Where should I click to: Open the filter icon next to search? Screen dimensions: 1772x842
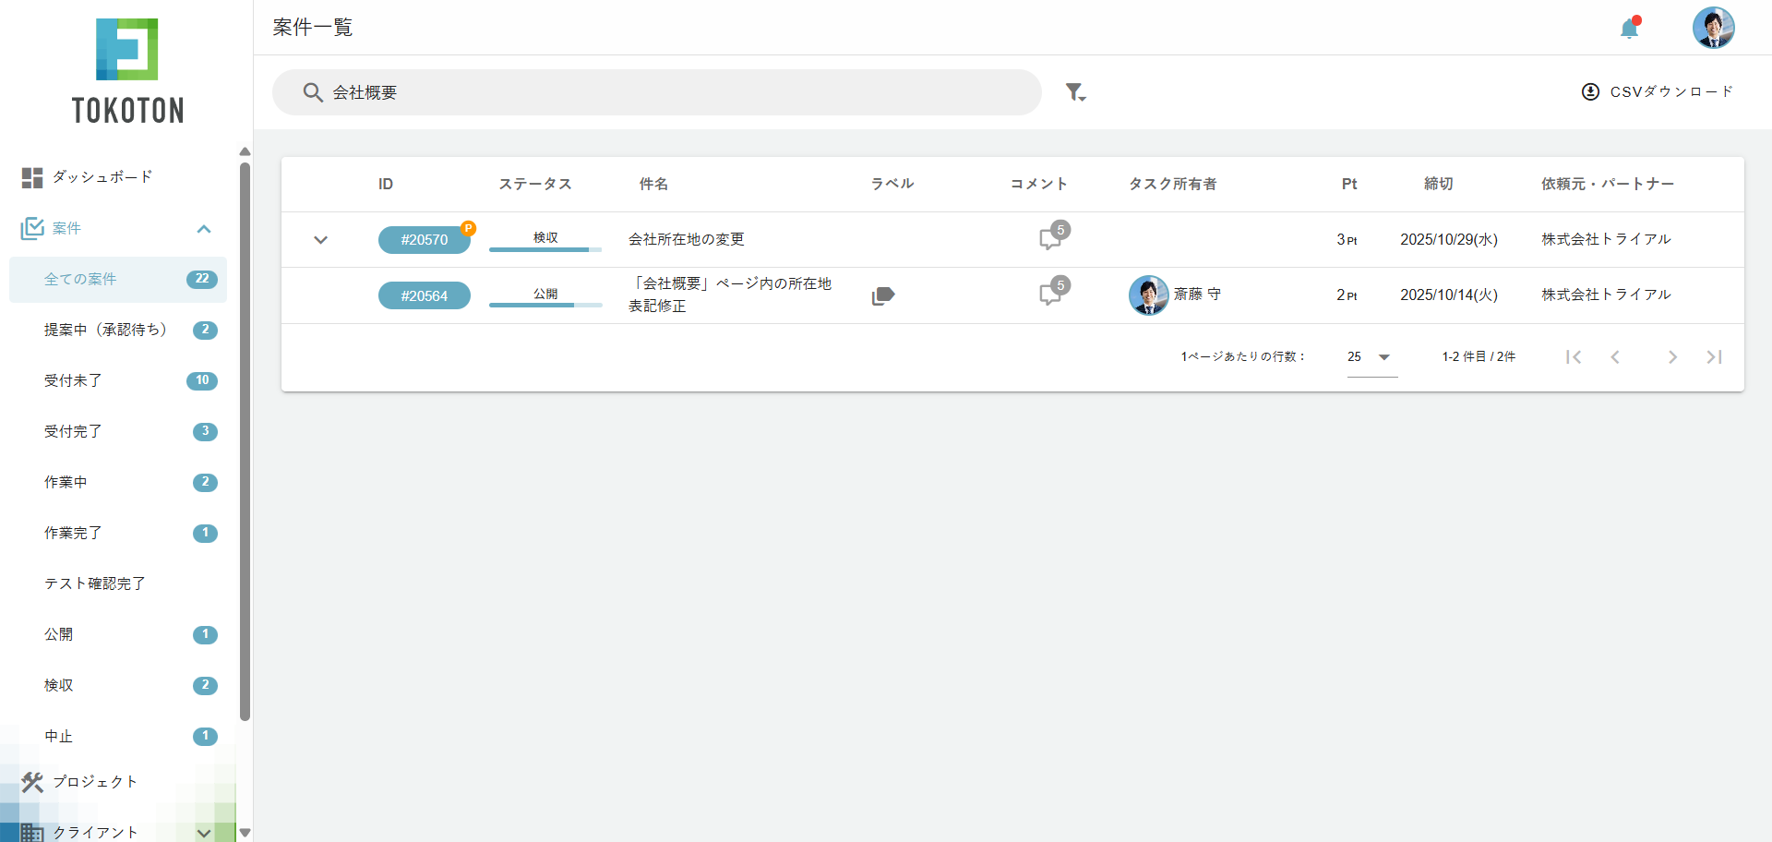point(1075,92)
